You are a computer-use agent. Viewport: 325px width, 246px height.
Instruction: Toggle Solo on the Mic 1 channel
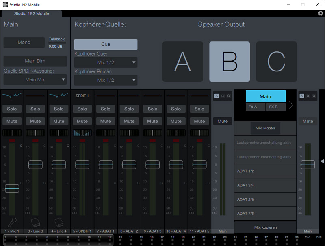click(12, 109)
